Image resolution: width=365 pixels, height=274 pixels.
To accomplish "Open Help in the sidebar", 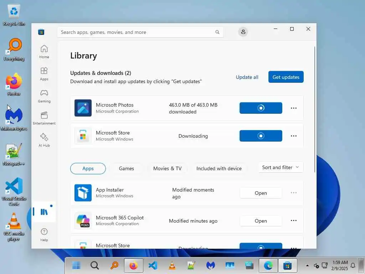I will point(44,235).
